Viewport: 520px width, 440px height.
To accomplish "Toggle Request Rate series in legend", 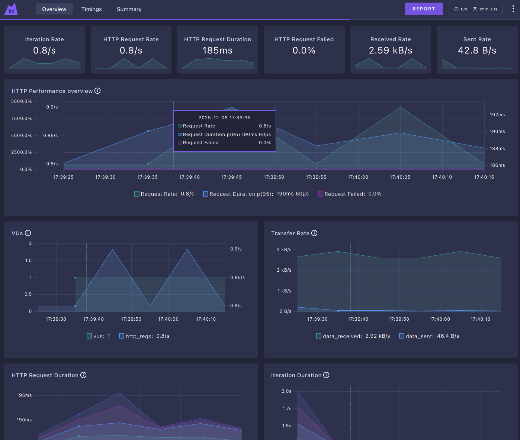I will click(164, 194).
